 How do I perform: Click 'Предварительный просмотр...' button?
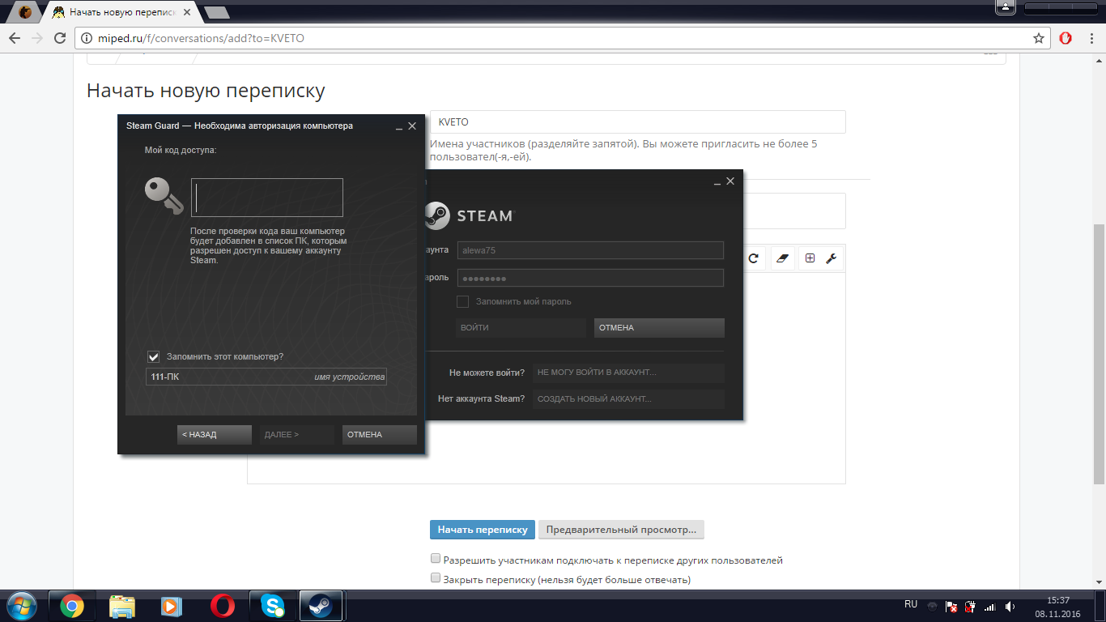click(621, 530)
